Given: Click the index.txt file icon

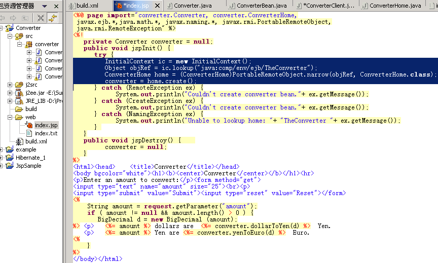Looking at the screenshot, I should [29, 133].
